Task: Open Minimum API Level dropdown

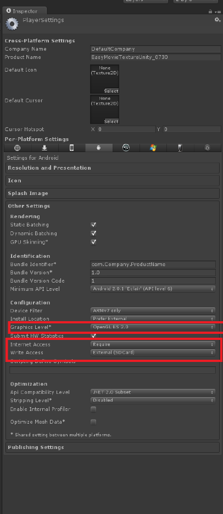Action: coord(153,289)
